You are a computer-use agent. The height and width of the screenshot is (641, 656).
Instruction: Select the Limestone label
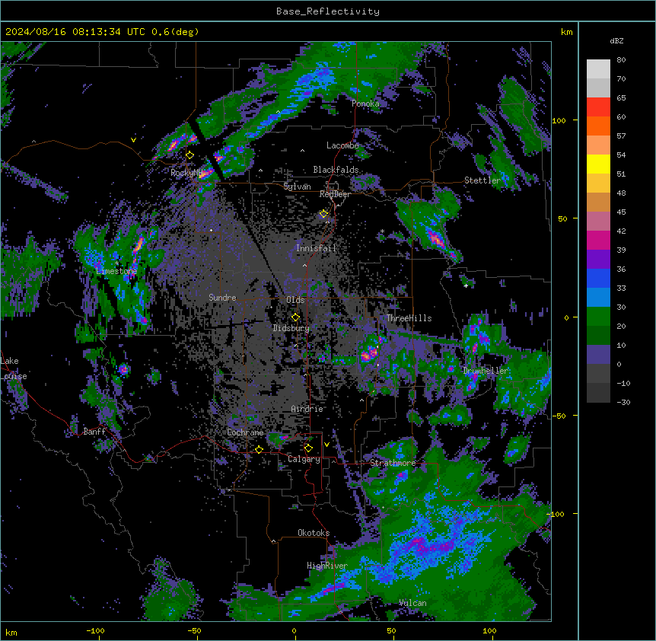pos(116,271)
